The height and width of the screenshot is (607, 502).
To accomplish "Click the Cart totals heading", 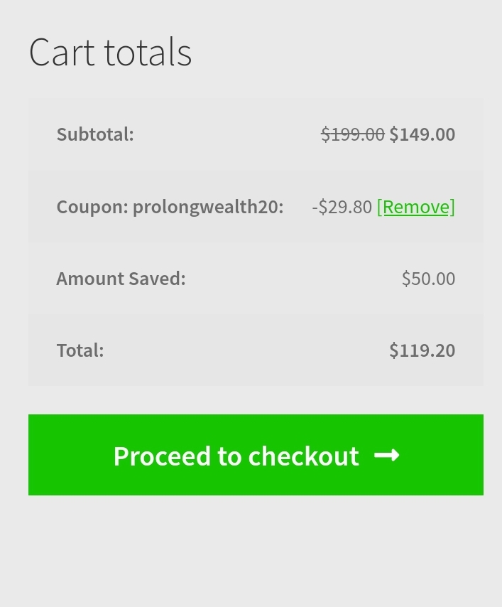I will 110,52.
